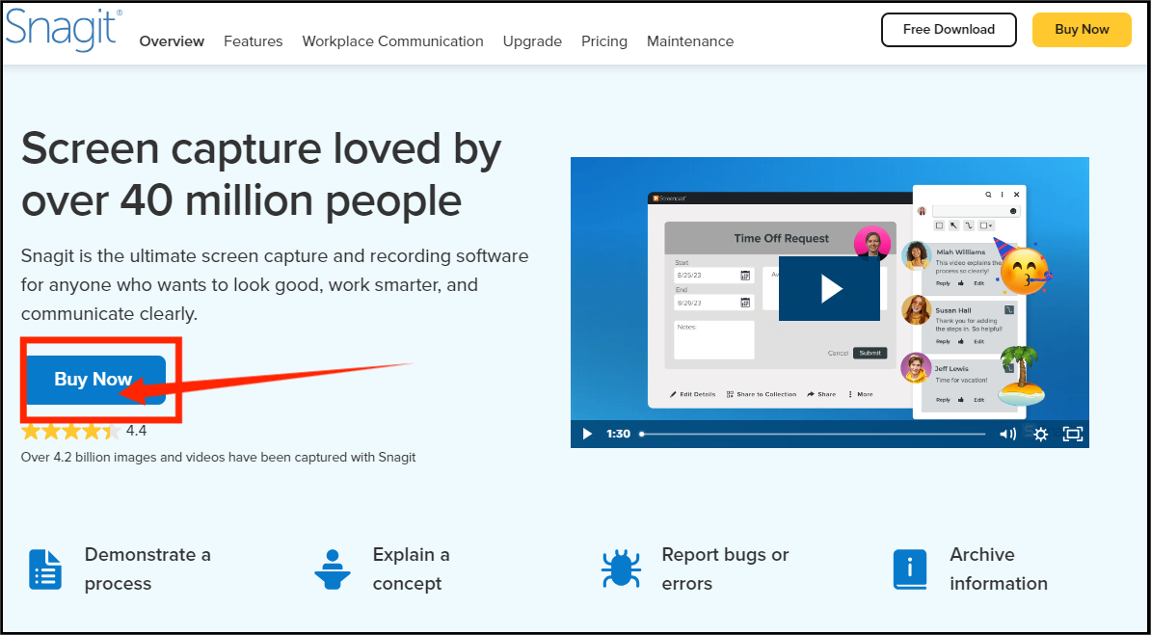The image size is (1151, 635).
Task: Open the Overview nav item
Action: pos(172,41)
